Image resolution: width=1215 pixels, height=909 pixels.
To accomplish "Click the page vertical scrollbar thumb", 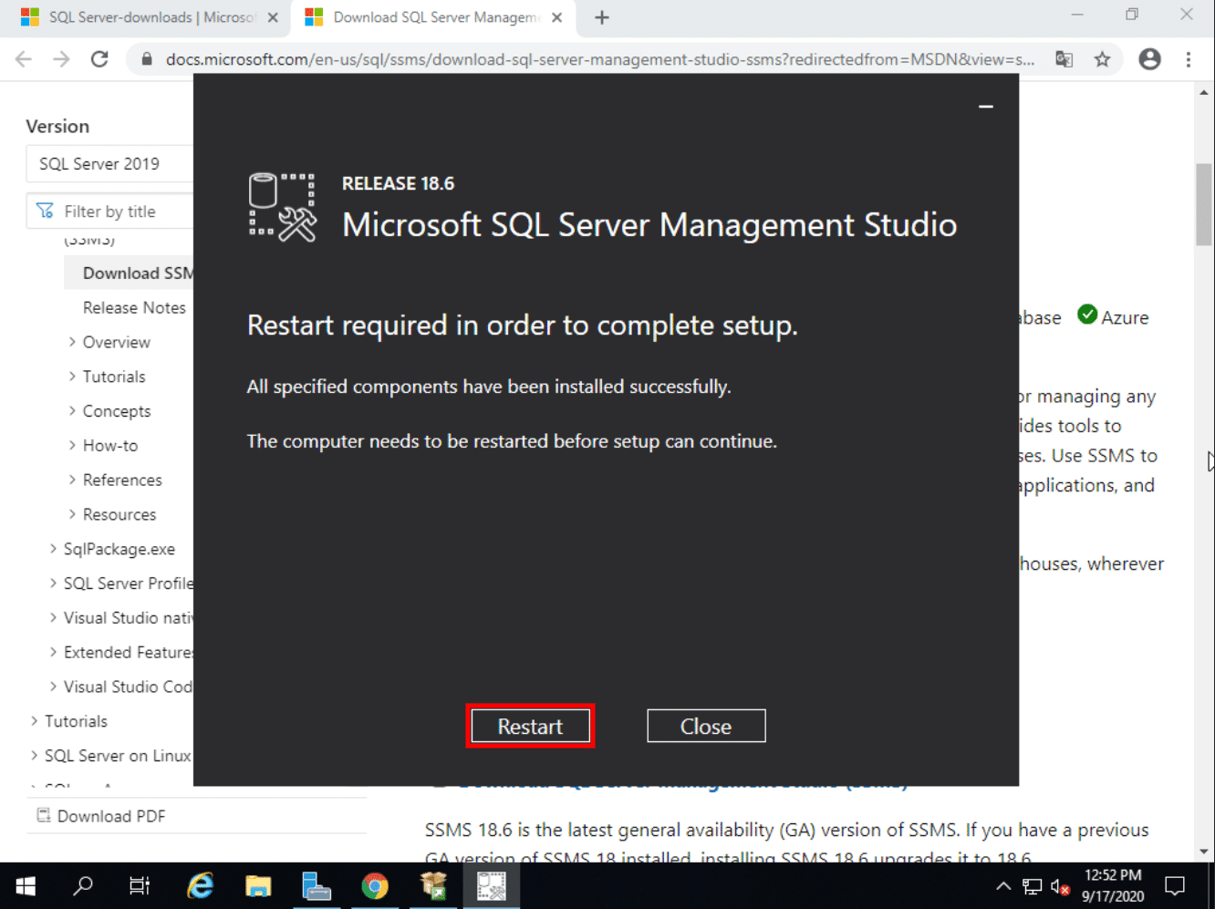I will pos(1204,205).
